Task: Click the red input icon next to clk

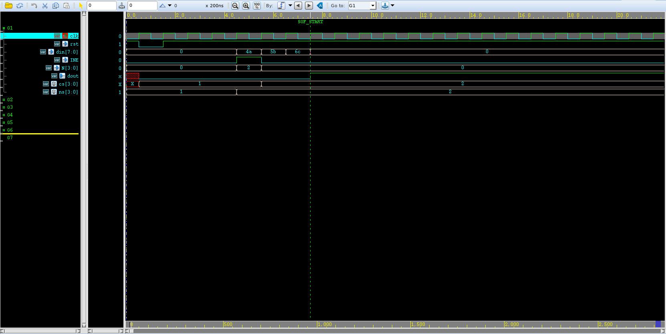Action: click(65, 36)
